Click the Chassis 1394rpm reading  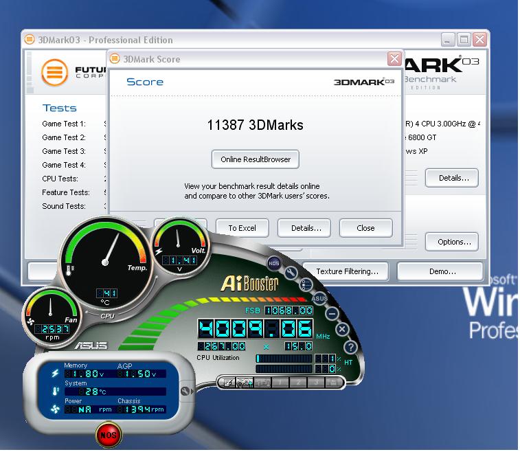(x=142, y=409)
